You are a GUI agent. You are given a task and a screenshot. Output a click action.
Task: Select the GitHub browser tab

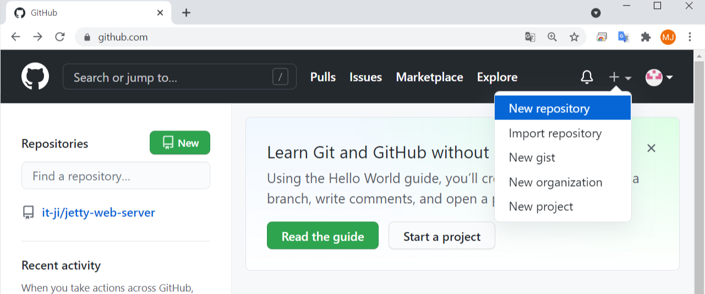tap(88, 13)
